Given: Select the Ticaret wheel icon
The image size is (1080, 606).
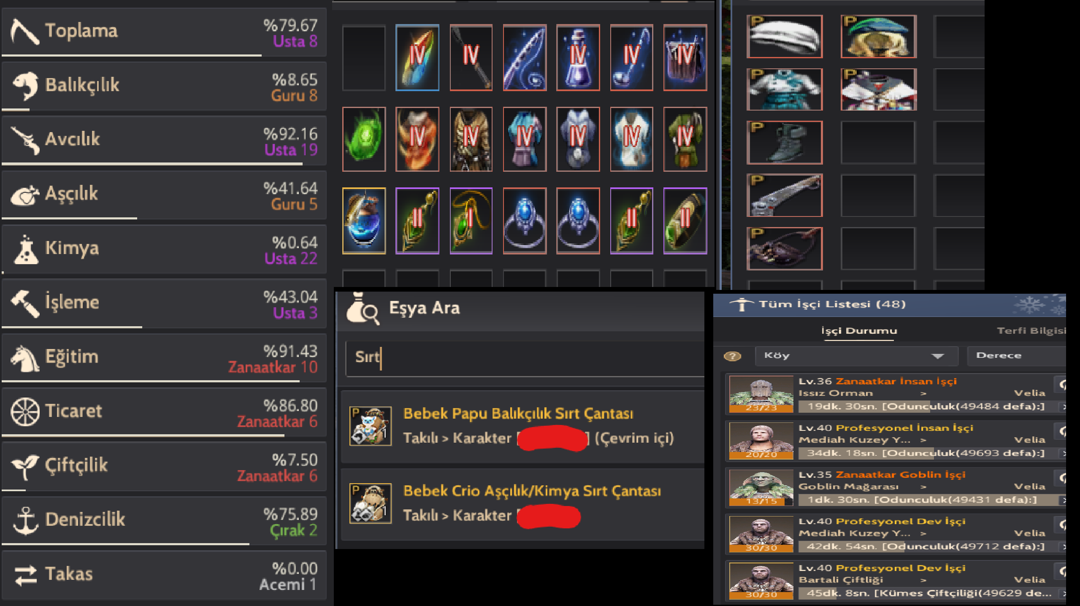Looking at the screenshot, I should pyautogui.click(x=25, y=411).
